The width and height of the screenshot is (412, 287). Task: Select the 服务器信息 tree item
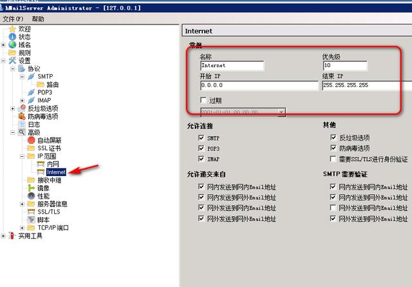coord(52,204)
